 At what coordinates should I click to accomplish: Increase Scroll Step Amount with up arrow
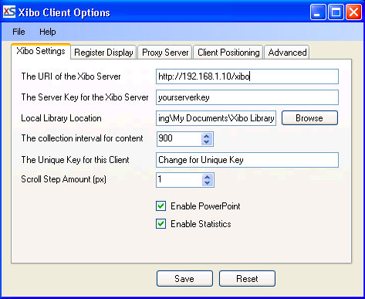(208, 177)
